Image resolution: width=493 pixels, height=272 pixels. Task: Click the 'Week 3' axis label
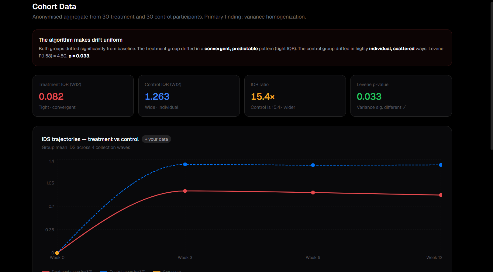tap(185, 257)
